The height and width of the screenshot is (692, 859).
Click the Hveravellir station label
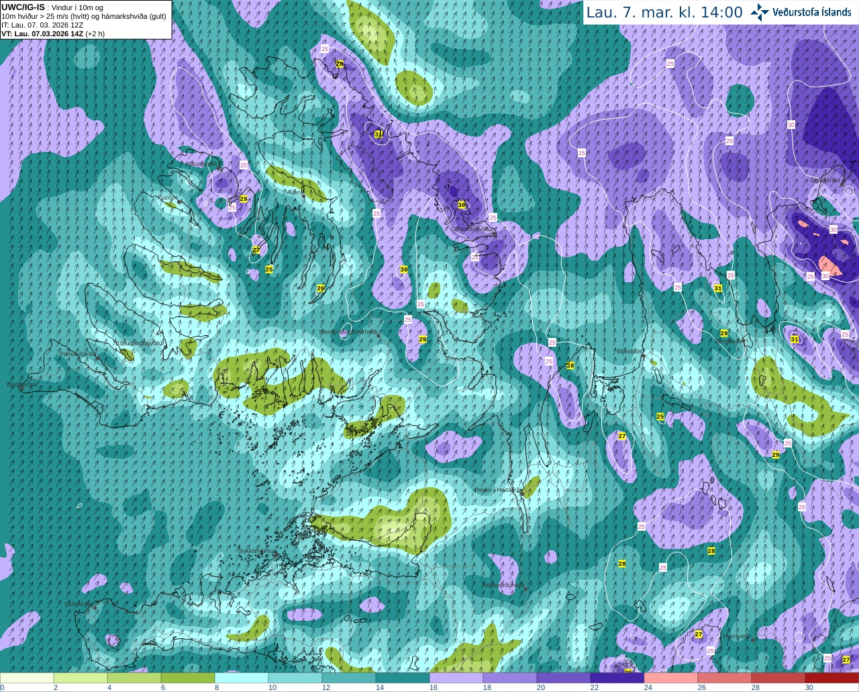(x=736, y=636)
